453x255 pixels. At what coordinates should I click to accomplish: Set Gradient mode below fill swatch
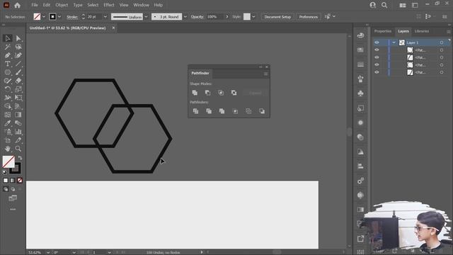coord(13,181)
